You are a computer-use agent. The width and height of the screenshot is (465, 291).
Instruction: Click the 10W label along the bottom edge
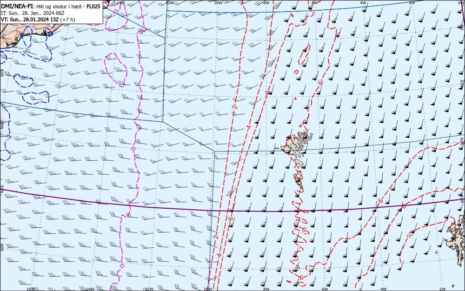(208, 289)
